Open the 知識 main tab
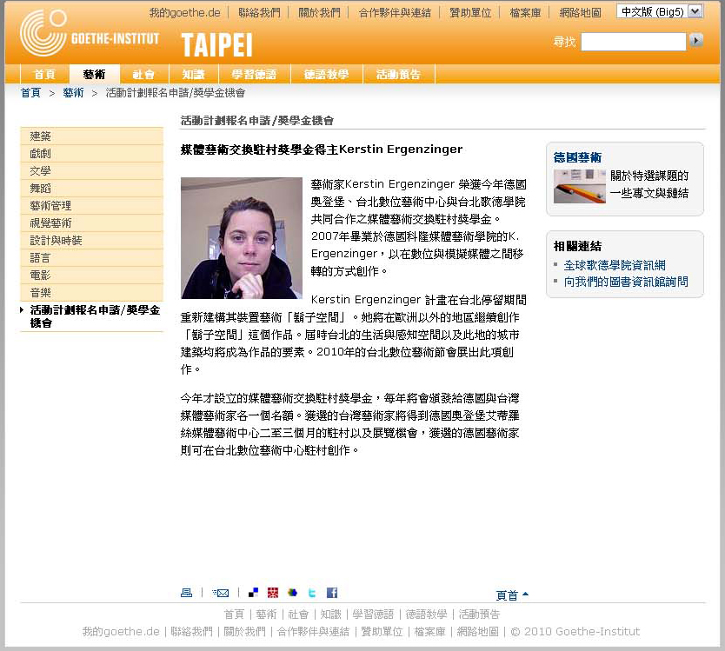Viewport: 725px width, 651px height. (193, 75)
